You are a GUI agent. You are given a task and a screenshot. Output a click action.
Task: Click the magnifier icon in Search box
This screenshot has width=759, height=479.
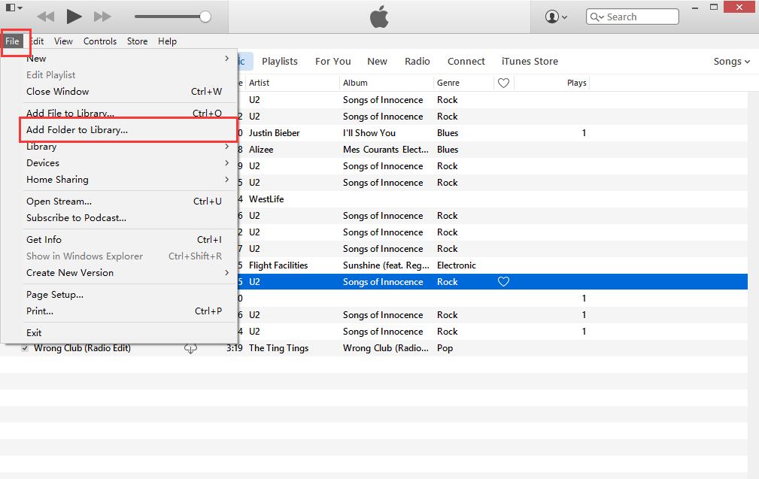point(597,17)
